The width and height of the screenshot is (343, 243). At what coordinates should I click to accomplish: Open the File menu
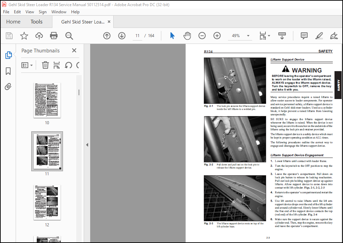tap(6, 12)
